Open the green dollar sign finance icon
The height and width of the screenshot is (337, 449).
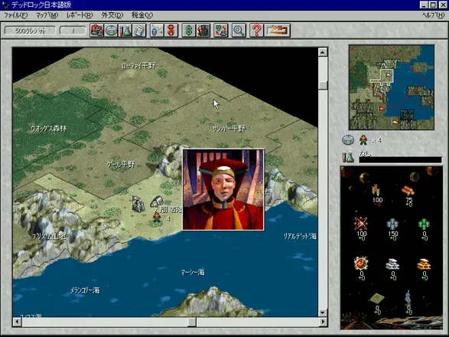[x=189, y=31]
